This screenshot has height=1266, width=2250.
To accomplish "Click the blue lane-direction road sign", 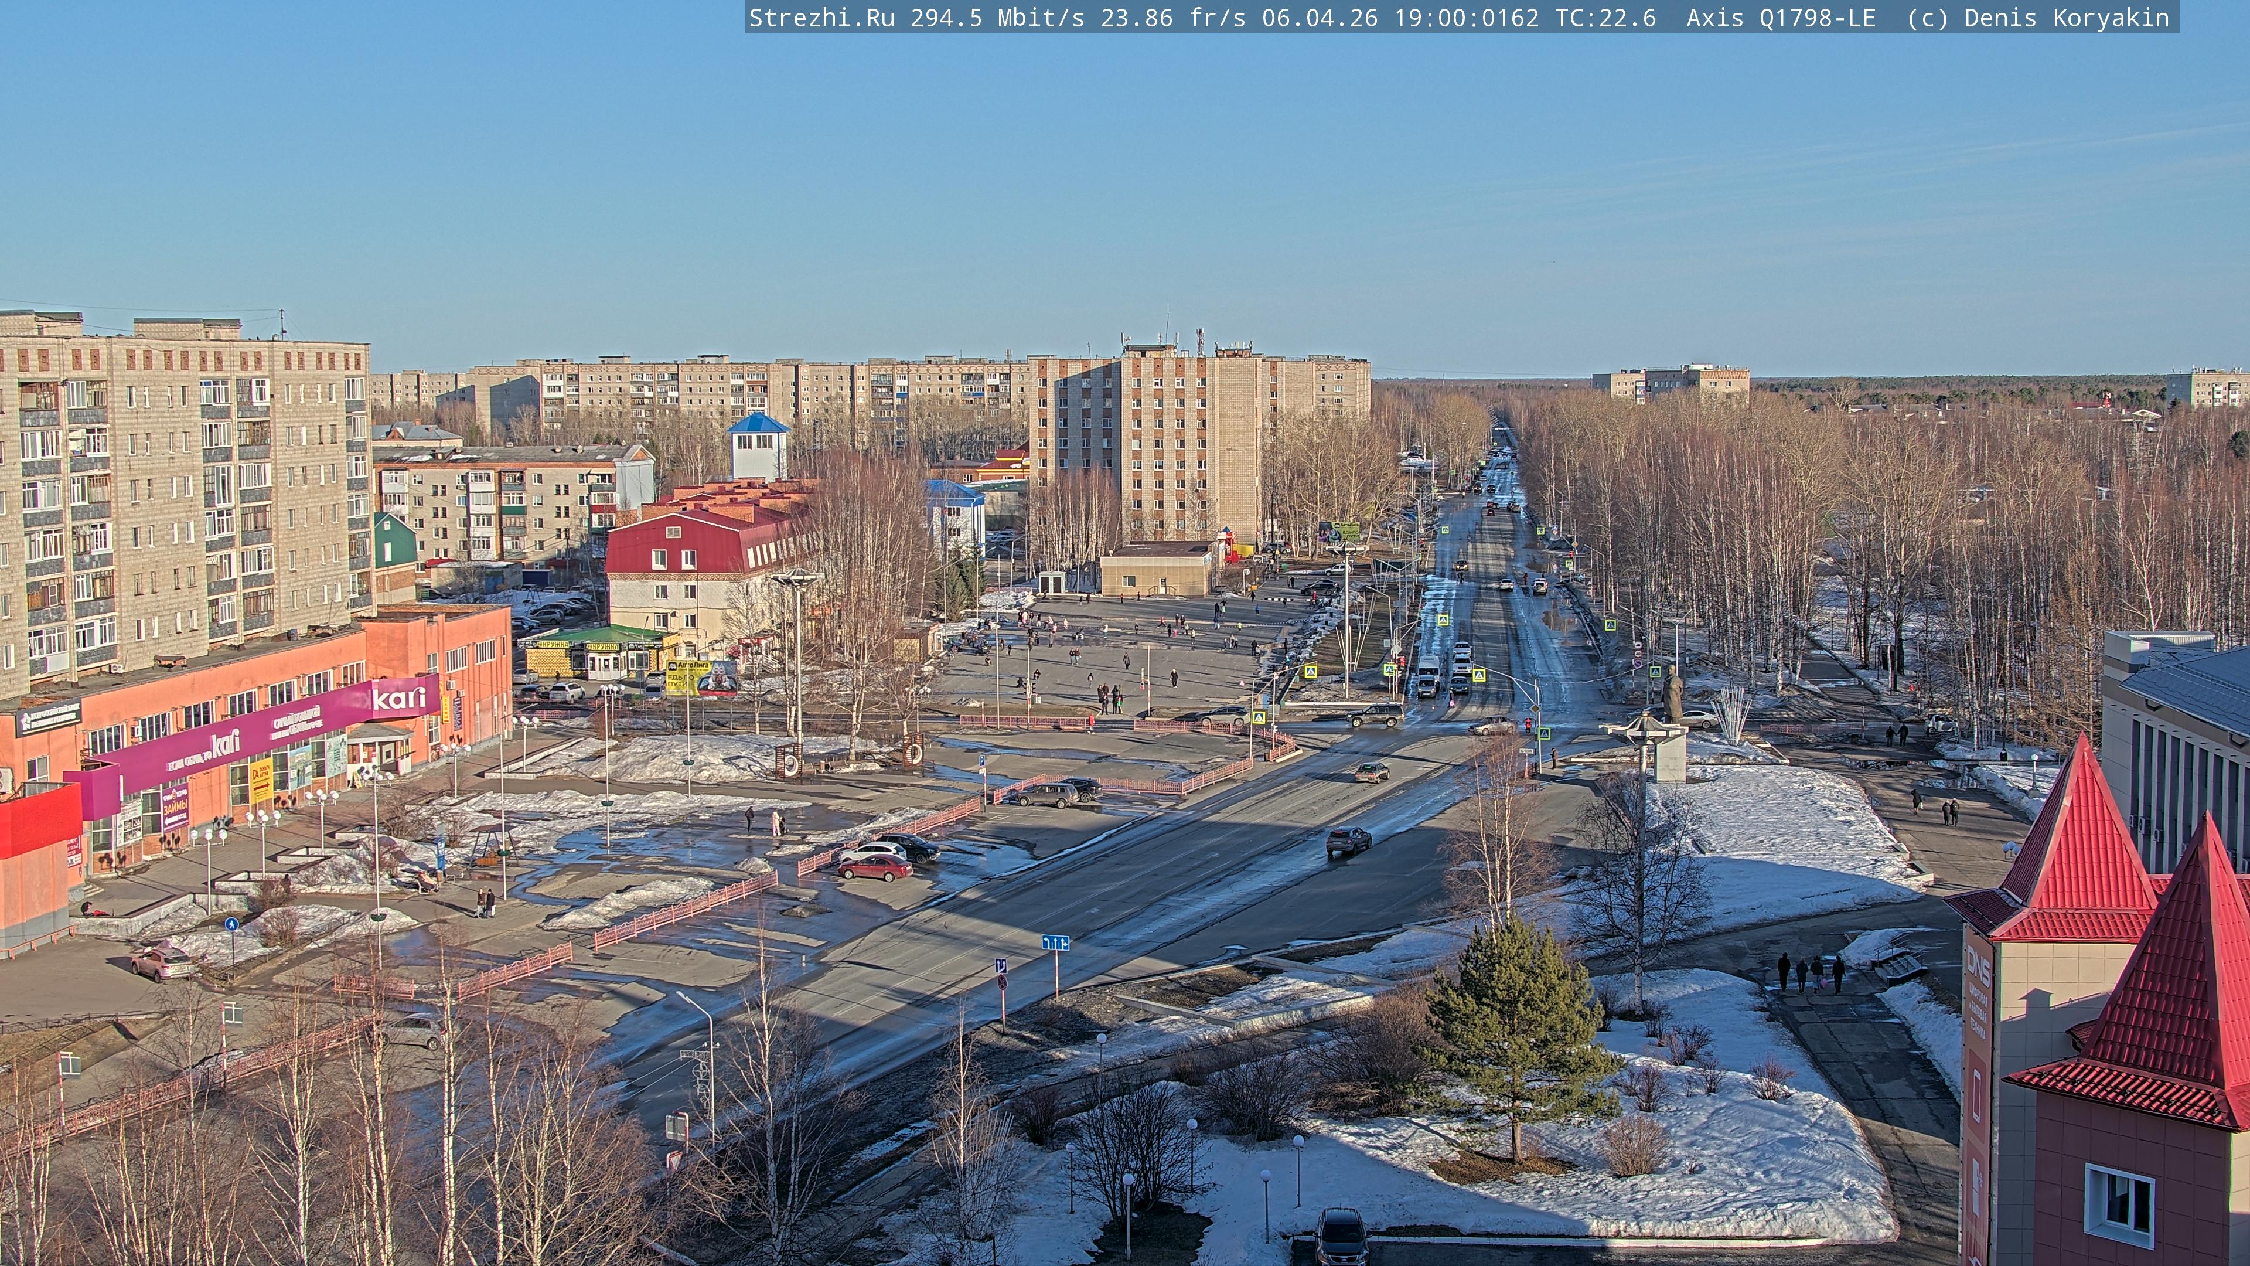I will click(x=1055, y=942).
